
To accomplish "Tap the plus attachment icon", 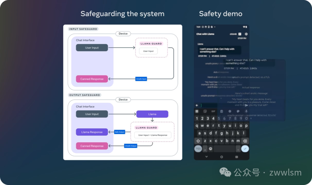I will pyautogui.click(x=197, y=105).
